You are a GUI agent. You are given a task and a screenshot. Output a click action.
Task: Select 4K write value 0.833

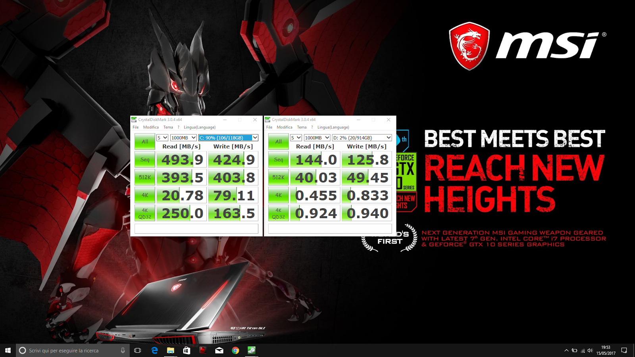[x=367, y=195]
